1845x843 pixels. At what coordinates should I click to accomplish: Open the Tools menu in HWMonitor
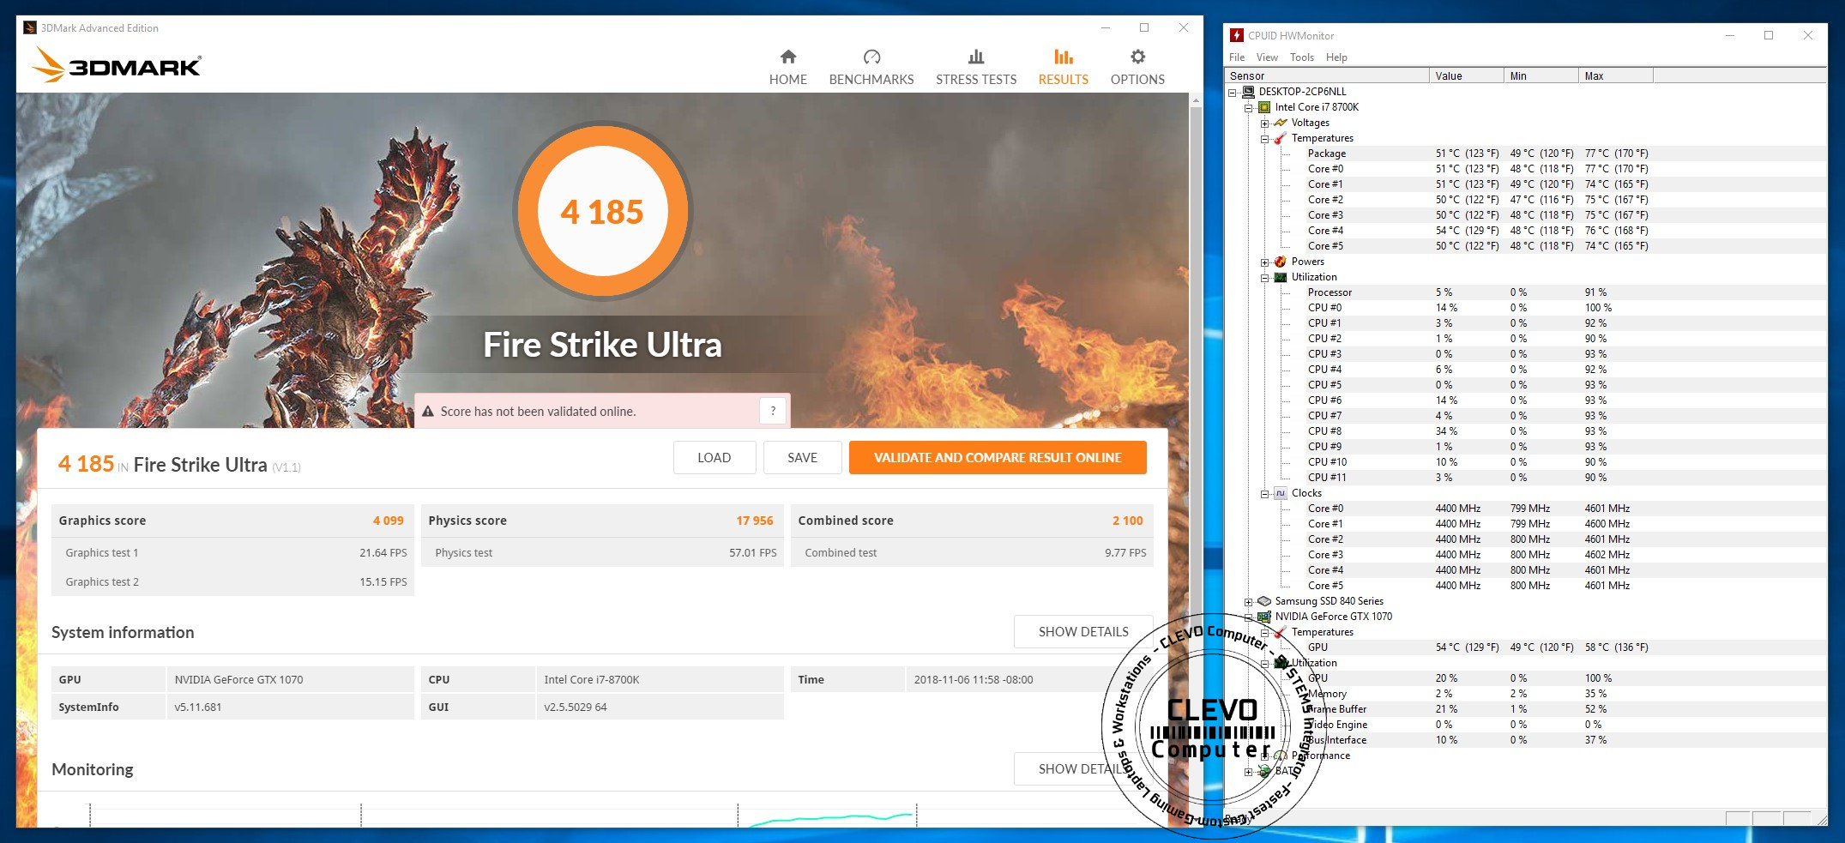tap(1301, 57)
